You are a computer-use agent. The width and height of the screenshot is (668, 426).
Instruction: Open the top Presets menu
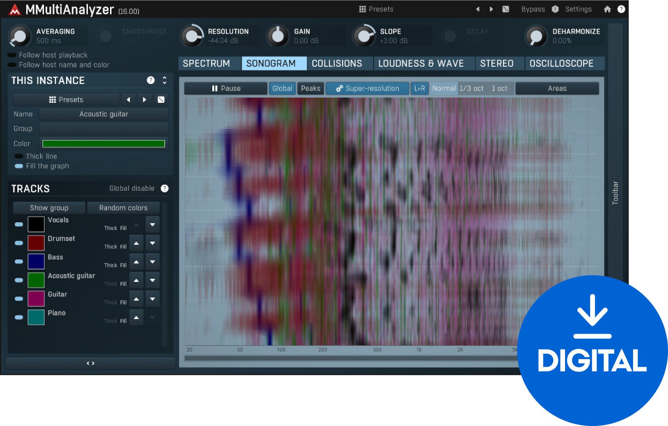376,9
